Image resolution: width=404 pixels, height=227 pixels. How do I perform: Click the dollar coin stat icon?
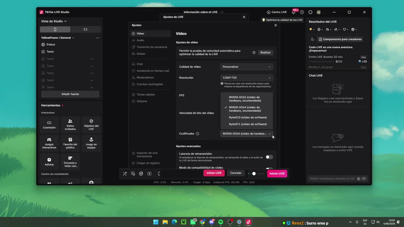pyautogui.click(x=320, y=29)
